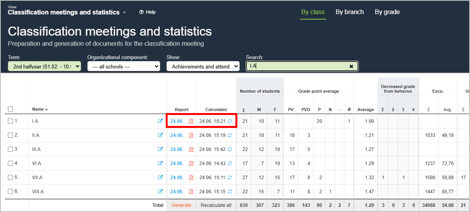The image size is (470, 212).
Task: Tick the checkbox for class I.A
Action: (x=11, y=121)
